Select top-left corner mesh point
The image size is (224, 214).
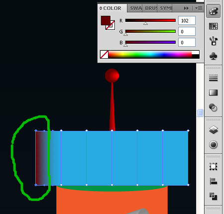(36, 131)
